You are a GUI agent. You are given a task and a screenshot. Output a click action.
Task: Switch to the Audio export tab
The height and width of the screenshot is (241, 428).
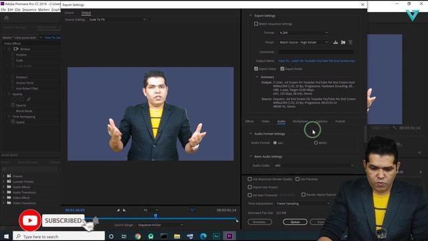(x=281, y=121)
